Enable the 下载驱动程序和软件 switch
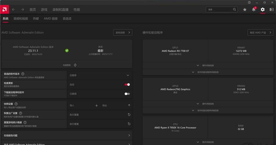Image resolution: width=276 pixels, height=145 pixels. tap(127, 94)
